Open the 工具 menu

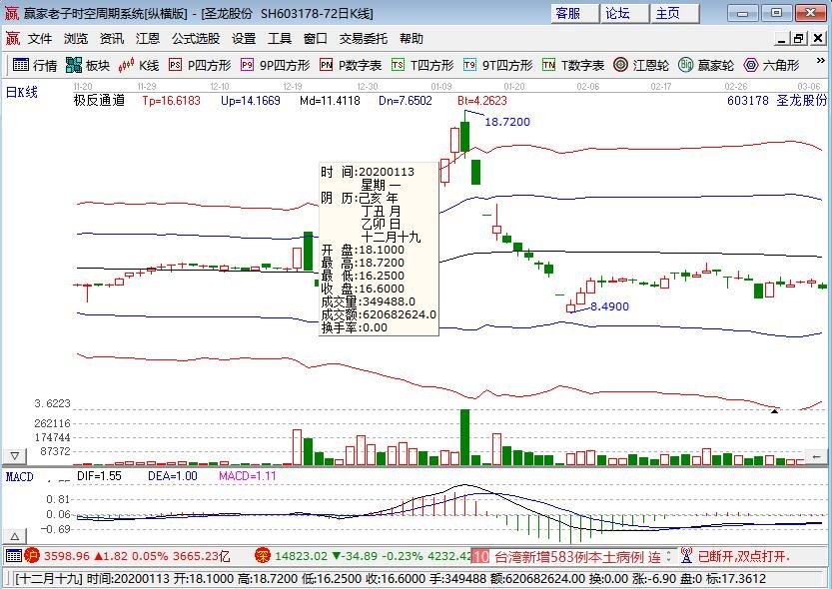click(x=280, y=39)
